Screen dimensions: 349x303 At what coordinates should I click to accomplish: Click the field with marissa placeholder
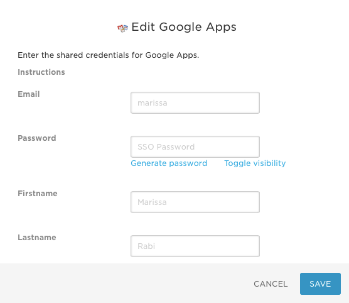(x=195, y=103)
